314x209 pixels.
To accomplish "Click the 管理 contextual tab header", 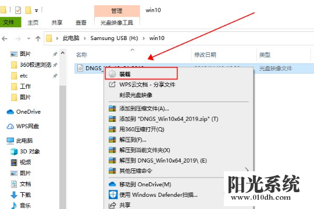I will (117, 11).
